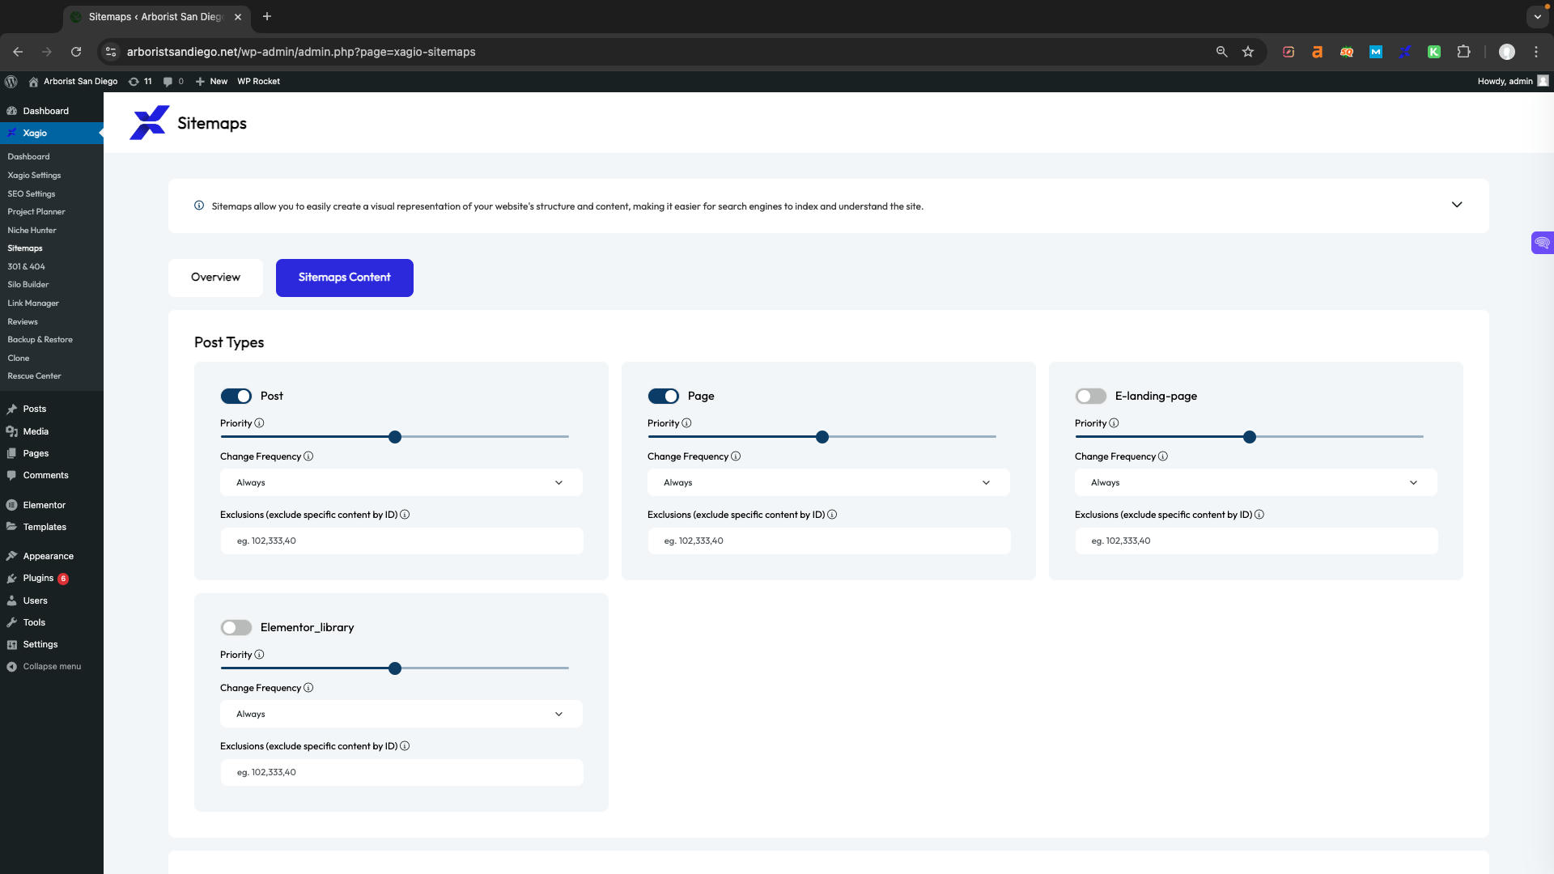Open 301 & 404 in Xagio menu
The height and width of the screenshot is (874, 1554).
pyautogui.click(x=27, y=266)
